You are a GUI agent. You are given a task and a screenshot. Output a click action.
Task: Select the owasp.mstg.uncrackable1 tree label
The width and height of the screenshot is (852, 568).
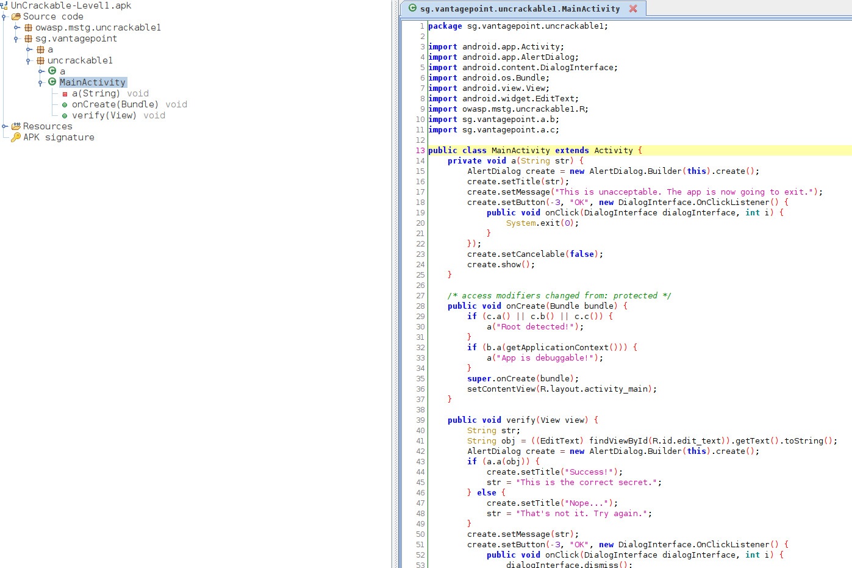click(98, 27)
